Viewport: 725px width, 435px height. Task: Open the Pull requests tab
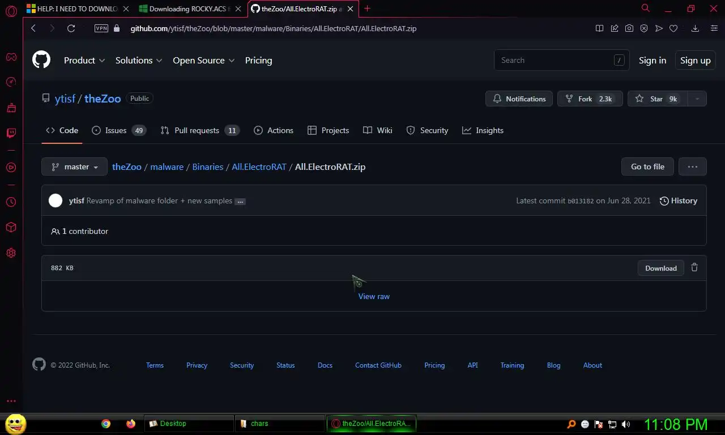[x=200, y=130]
